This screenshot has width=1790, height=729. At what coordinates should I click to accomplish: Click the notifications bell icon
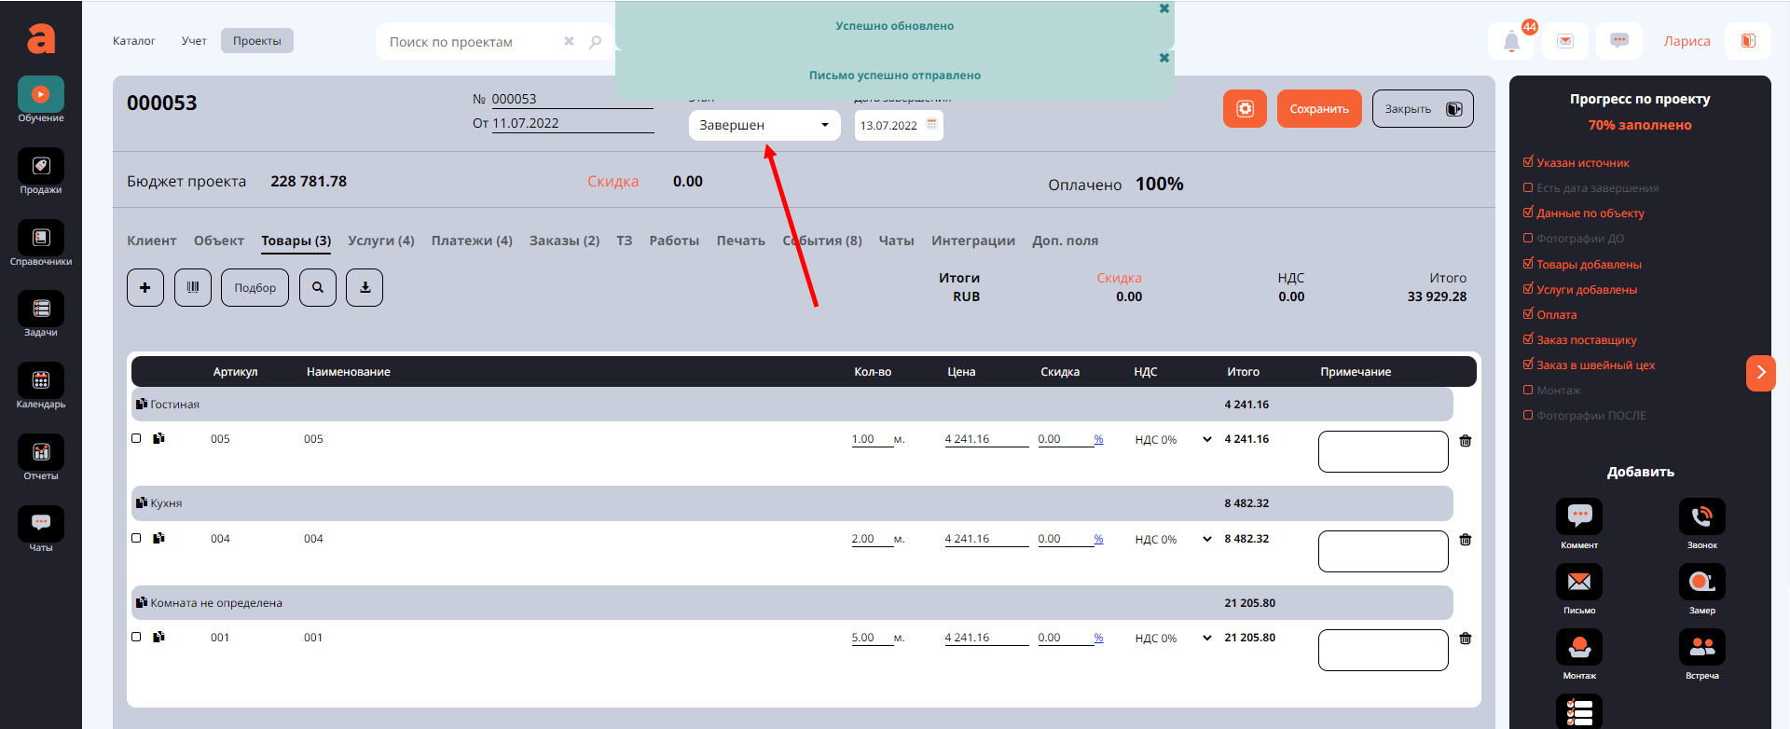[x=1511, y=41]
